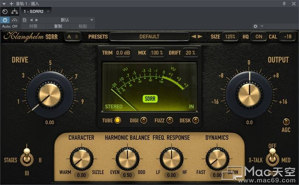The image size is (299, 185).
Task: Click the OUTPUT 0.0 value readout
Action: 249,122
